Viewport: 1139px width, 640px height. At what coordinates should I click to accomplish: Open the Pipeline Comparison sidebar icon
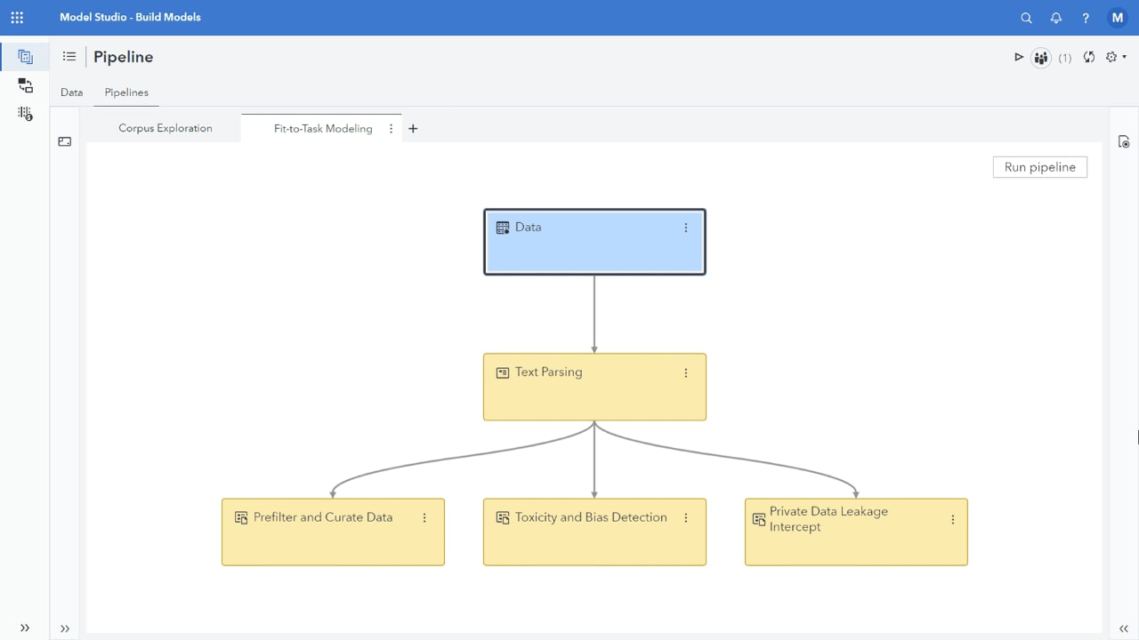[25, 85]
